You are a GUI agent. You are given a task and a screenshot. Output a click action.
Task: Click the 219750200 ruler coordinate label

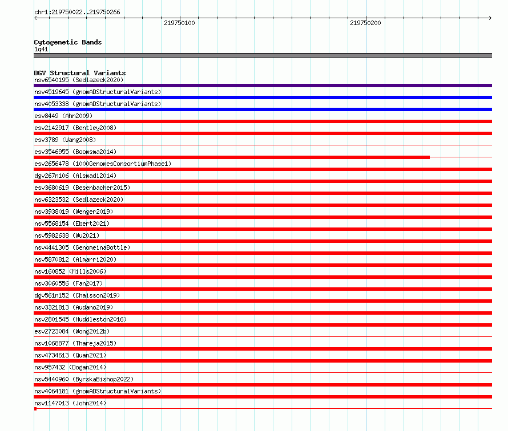point(365,23)
